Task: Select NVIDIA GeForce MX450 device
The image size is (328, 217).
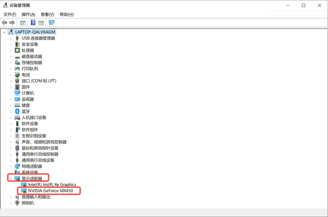Action: (x=51, y=191)
